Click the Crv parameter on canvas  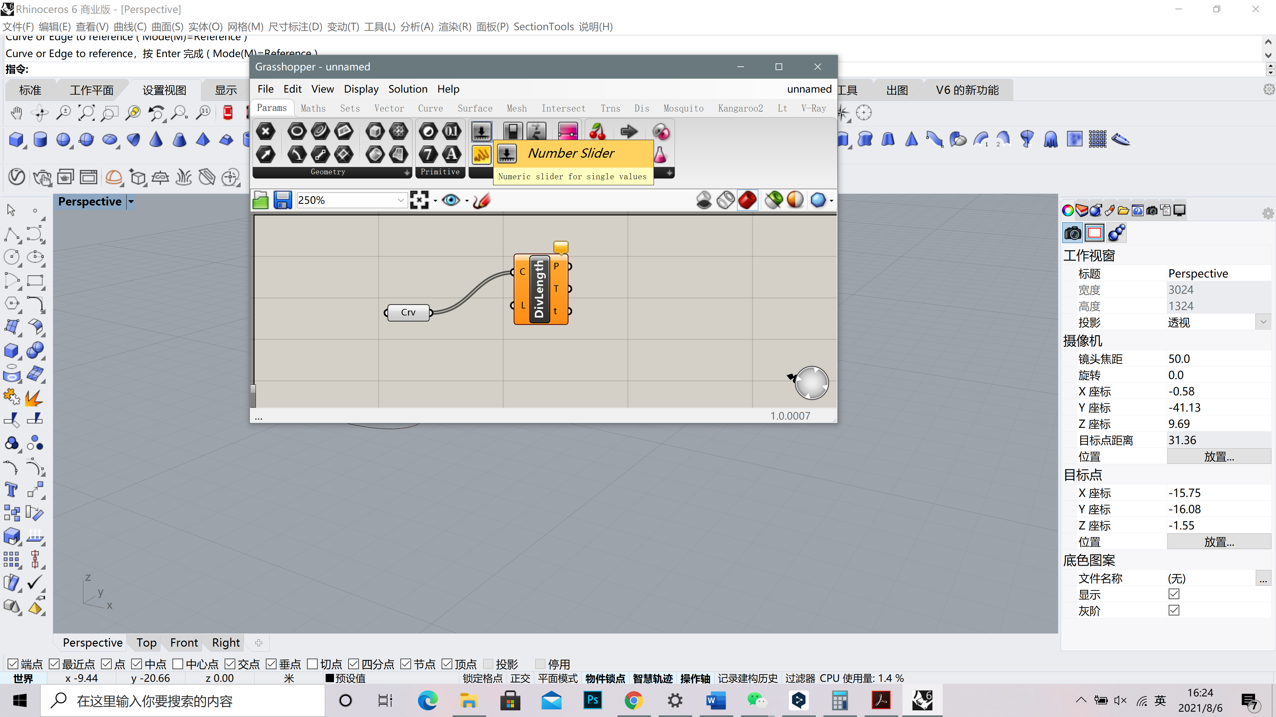pos(408,312)
